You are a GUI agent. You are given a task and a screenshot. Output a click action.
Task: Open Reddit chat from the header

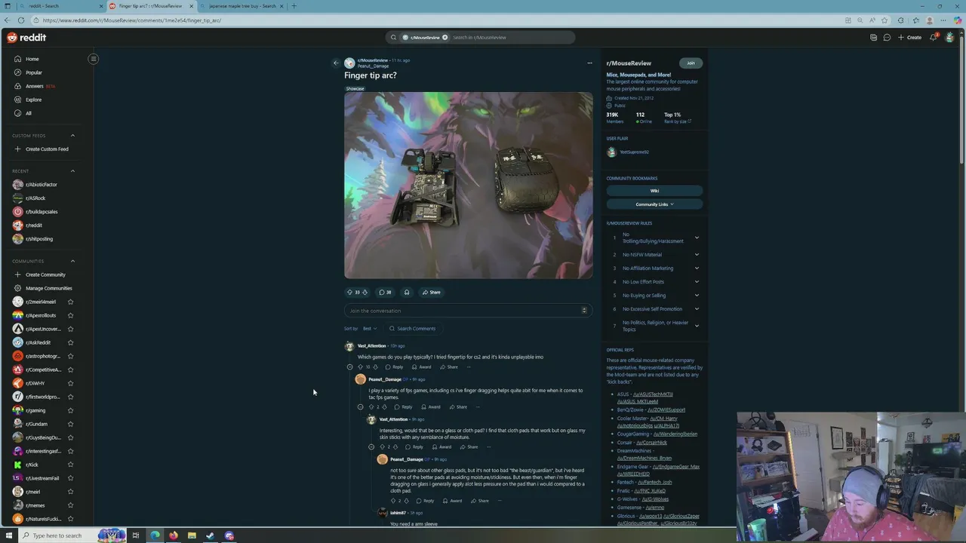point(887,37)
